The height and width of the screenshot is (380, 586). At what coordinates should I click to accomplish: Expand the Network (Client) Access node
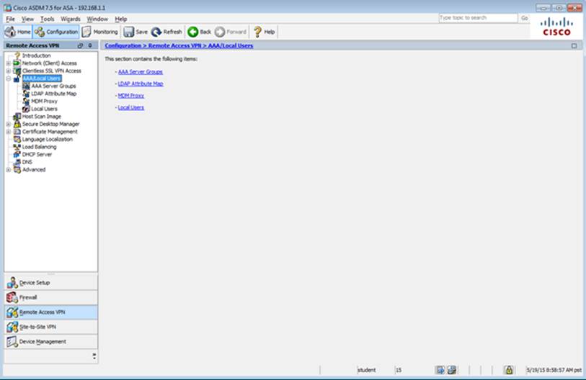(8, 63)
